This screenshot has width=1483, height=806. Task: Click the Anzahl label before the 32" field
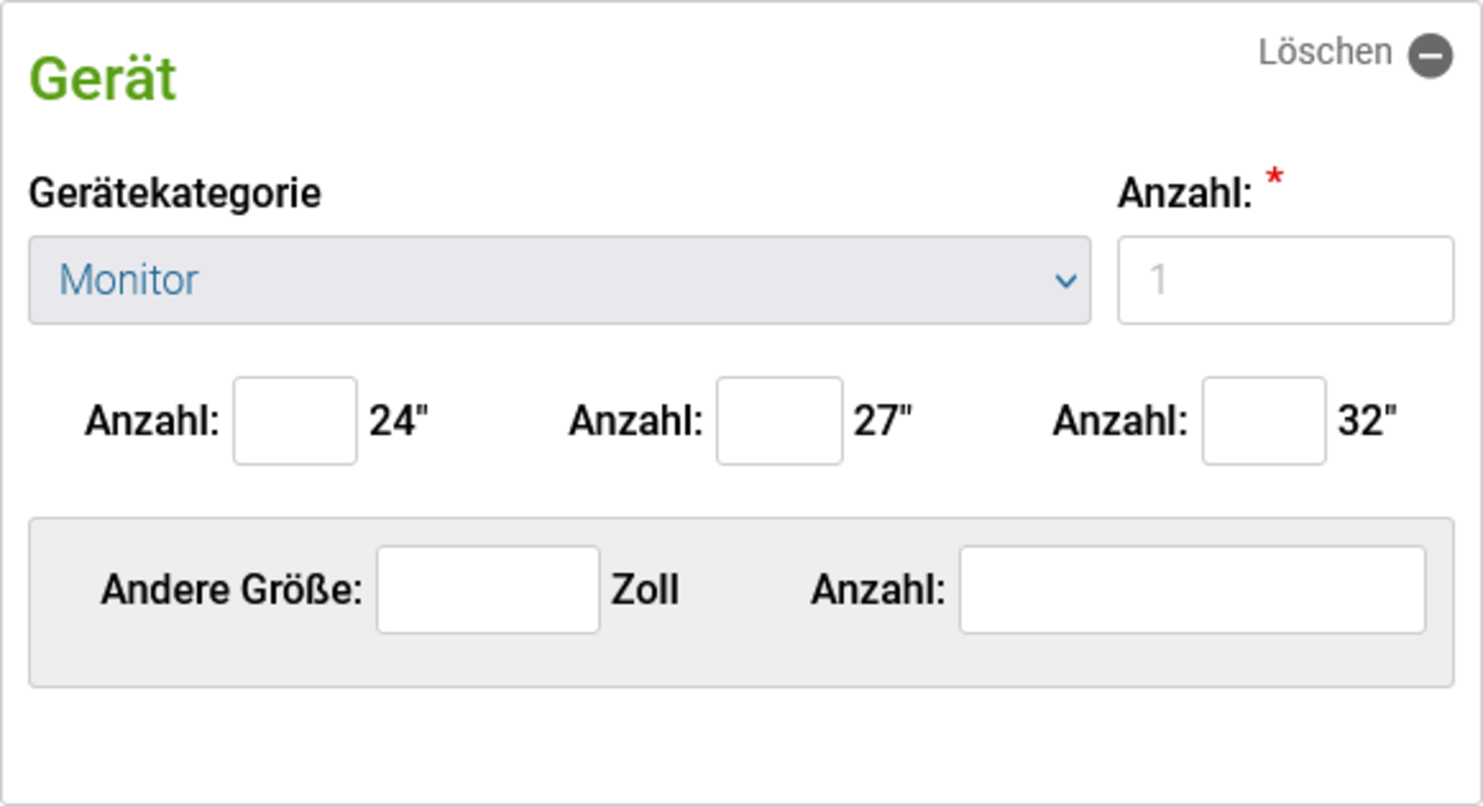click(x=1120, y=421)
